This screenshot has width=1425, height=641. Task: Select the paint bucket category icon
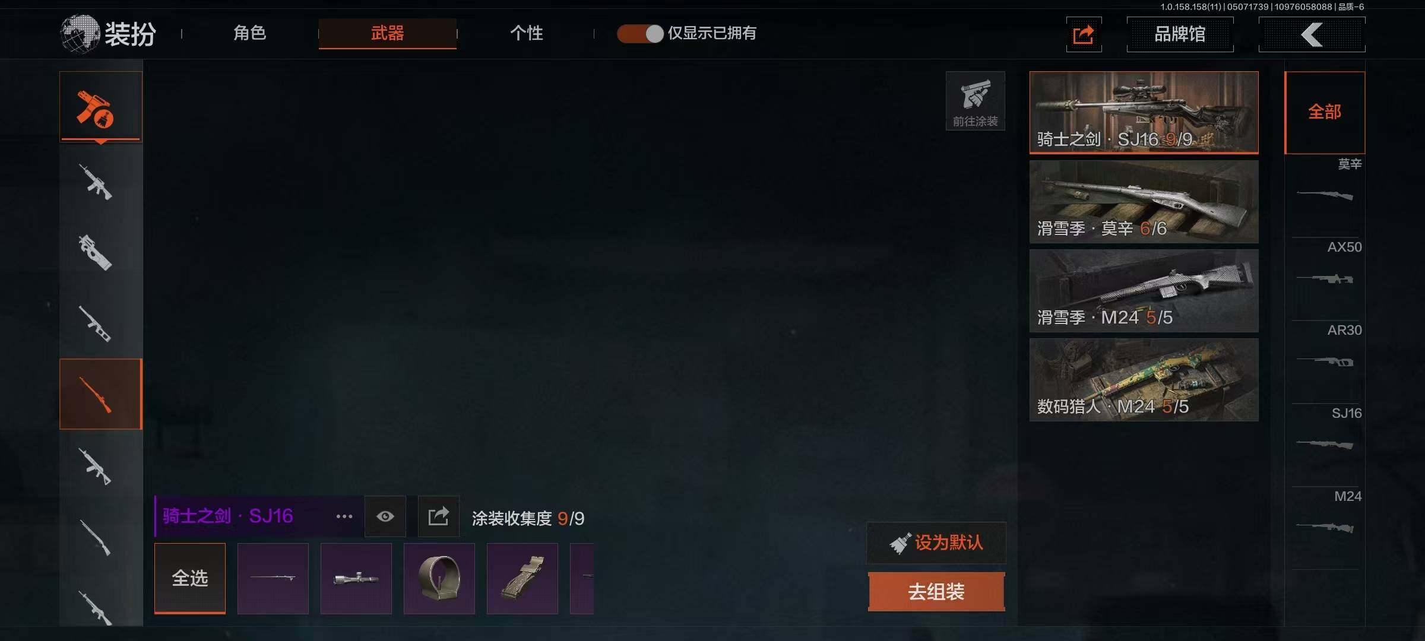click(100, 107)
